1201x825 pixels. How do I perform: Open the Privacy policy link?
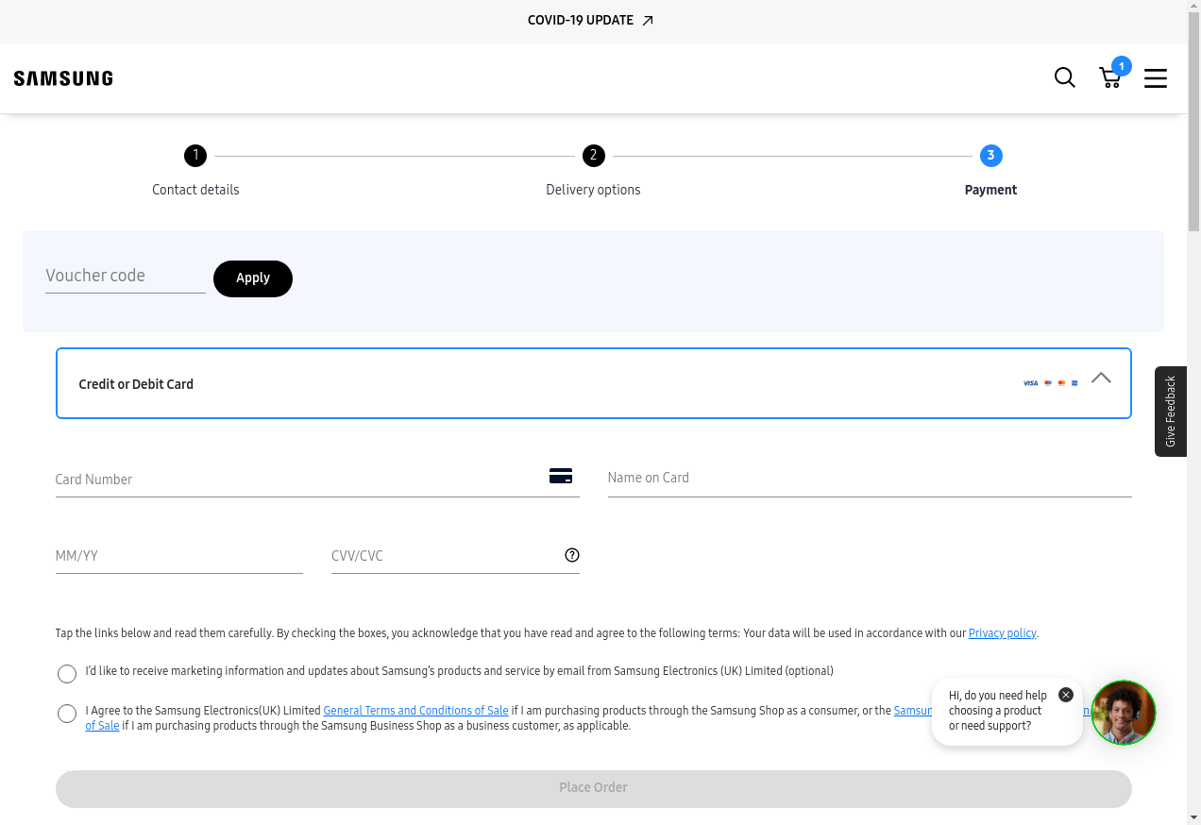(1002, 633)
